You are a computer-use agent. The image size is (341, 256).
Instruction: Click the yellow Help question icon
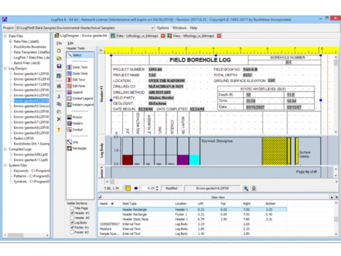click(x=59, y=130)
